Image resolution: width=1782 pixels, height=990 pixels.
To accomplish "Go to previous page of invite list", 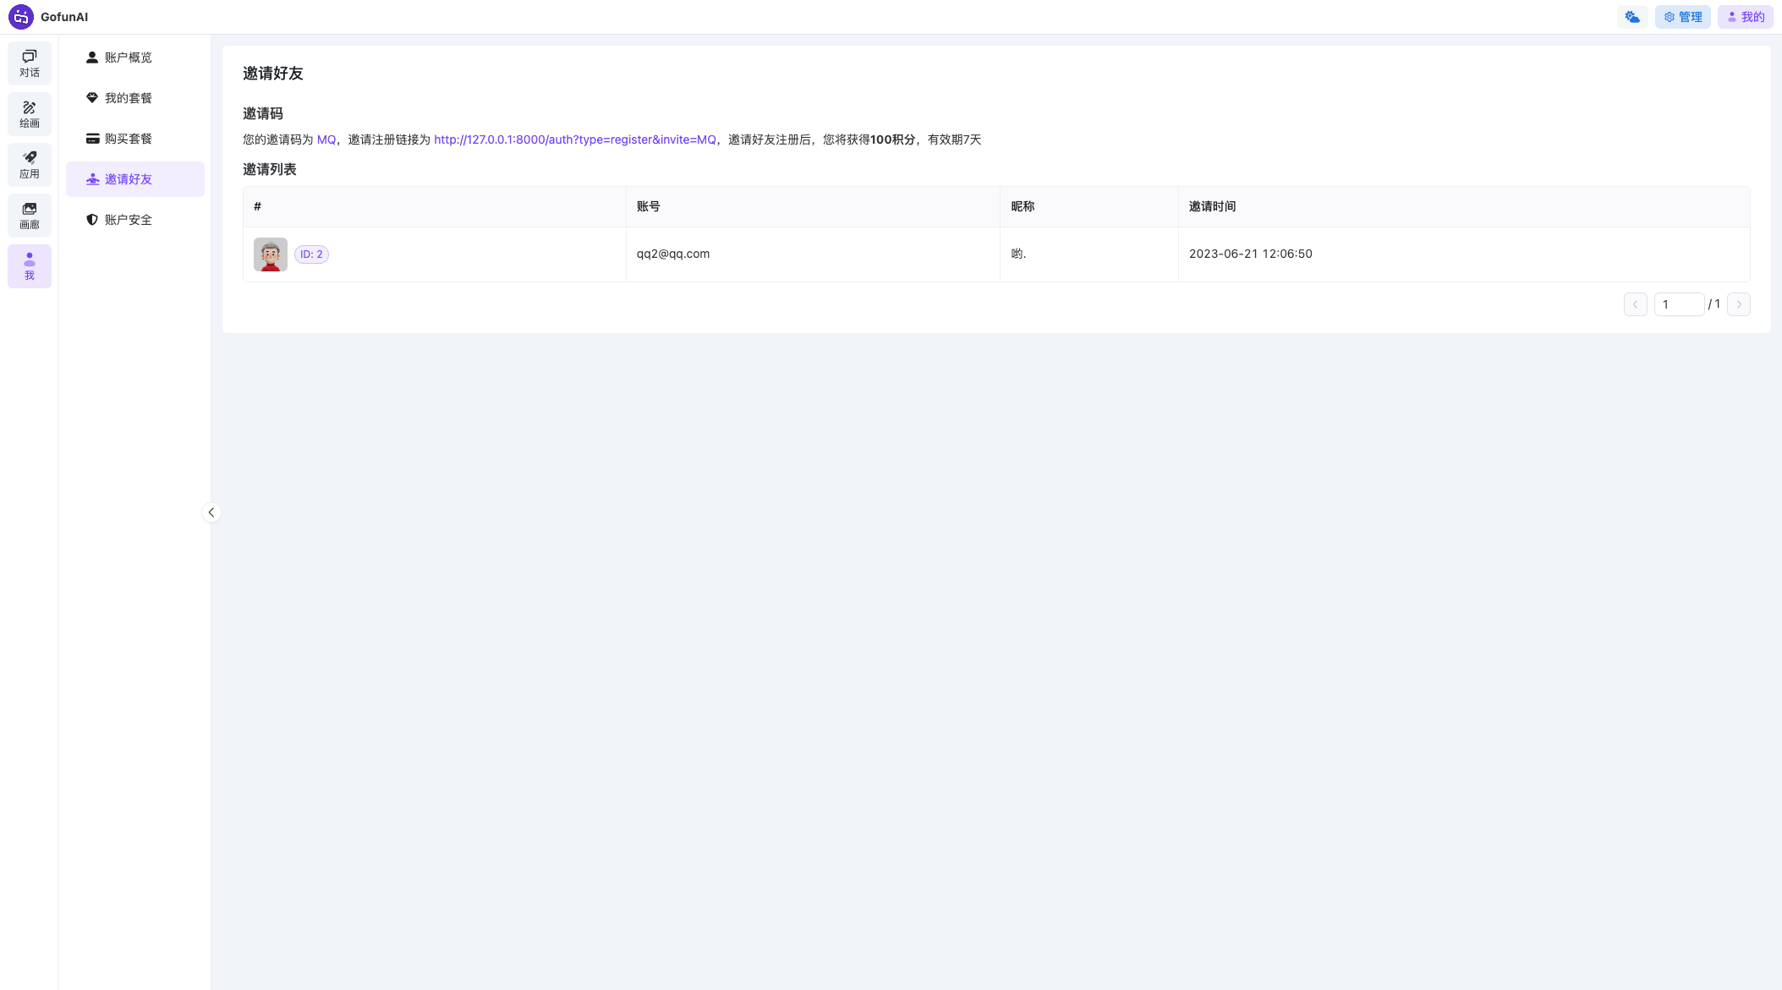I will (x=1635, y=304).
